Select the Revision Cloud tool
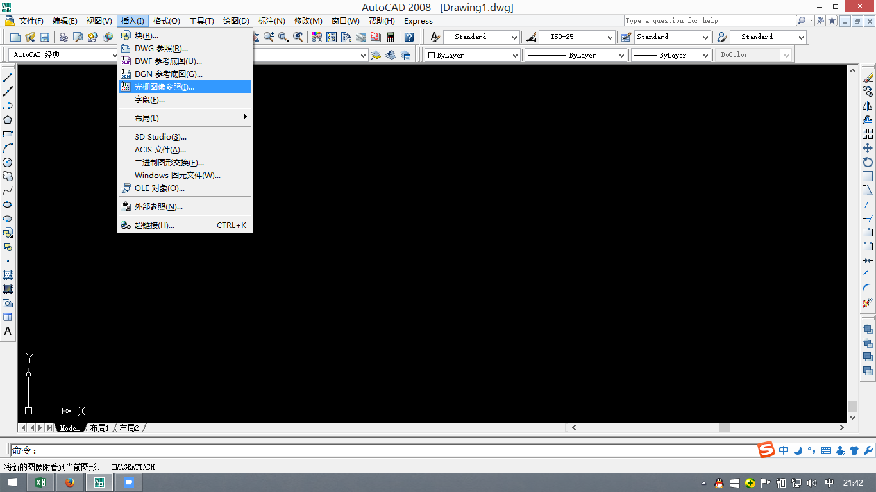Viewport: 876px width, 492px height. 8,176
